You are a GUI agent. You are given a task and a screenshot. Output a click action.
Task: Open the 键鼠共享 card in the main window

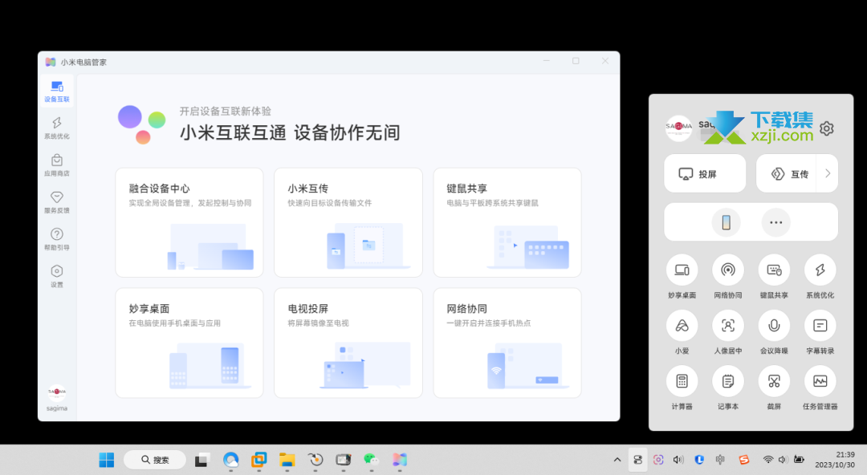coord(507,222)
